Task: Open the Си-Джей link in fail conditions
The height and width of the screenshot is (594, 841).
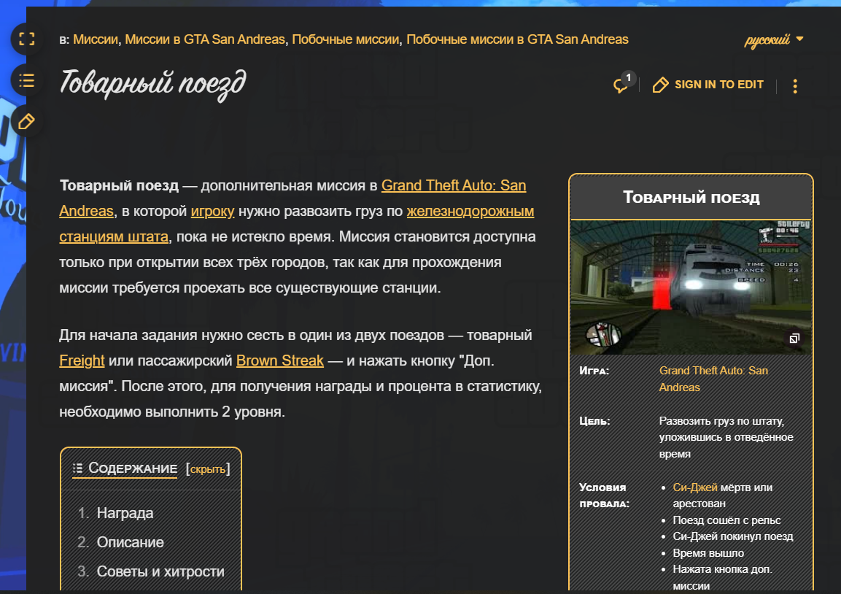Action: tap(694, 487)
